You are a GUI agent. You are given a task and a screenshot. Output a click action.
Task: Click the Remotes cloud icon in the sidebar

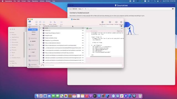point(30,49)
